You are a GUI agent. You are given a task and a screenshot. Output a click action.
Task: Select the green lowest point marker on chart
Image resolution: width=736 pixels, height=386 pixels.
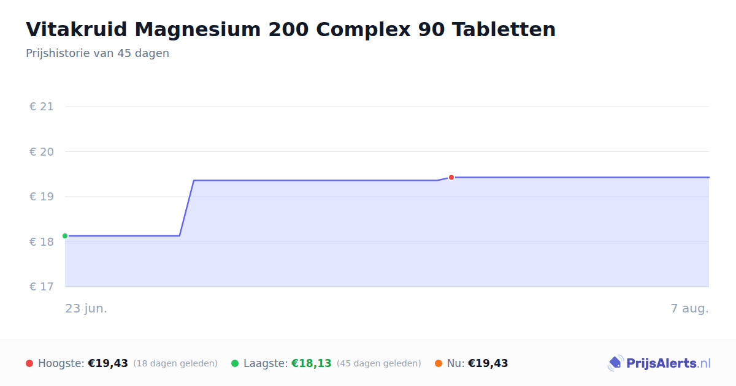(x=65, y=236)
